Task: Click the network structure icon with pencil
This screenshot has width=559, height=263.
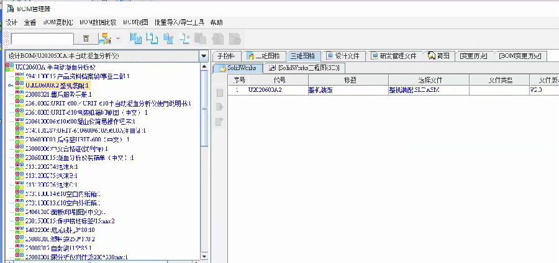Action: [x=106, y=38]
